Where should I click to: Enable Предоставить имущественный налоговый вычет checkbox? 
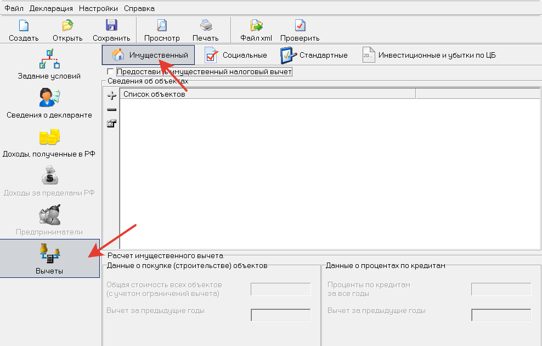point(111,72)
